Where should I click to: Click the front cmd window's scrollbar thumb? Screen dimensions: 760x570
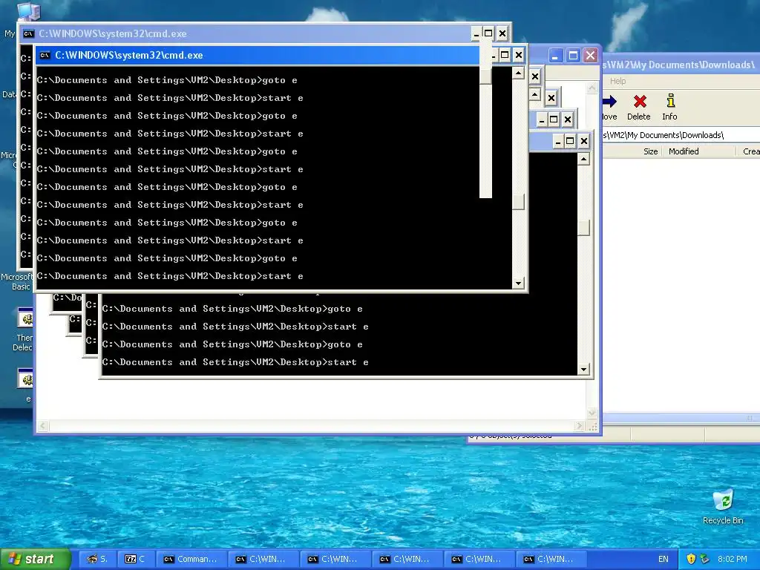[518, 202]
